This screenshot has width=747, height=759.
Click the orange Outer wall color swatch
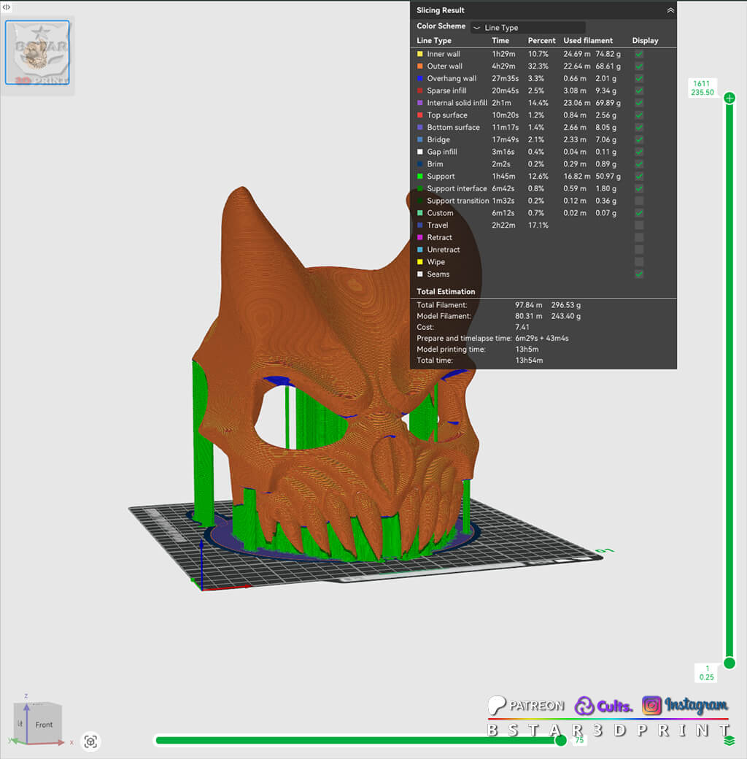[x=420, y=66]
